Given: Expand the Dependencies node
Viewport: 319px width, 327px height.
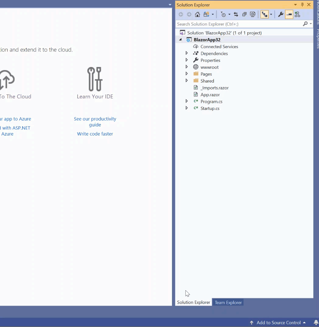Looking at the screenshot, I should pyautogui.click(x=187, y=53).
